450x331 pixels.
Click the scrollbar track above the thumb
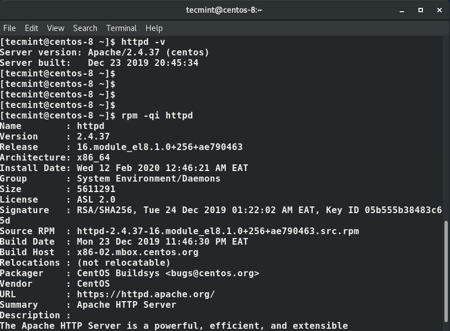pyautogui.click(x=446, y=128)
